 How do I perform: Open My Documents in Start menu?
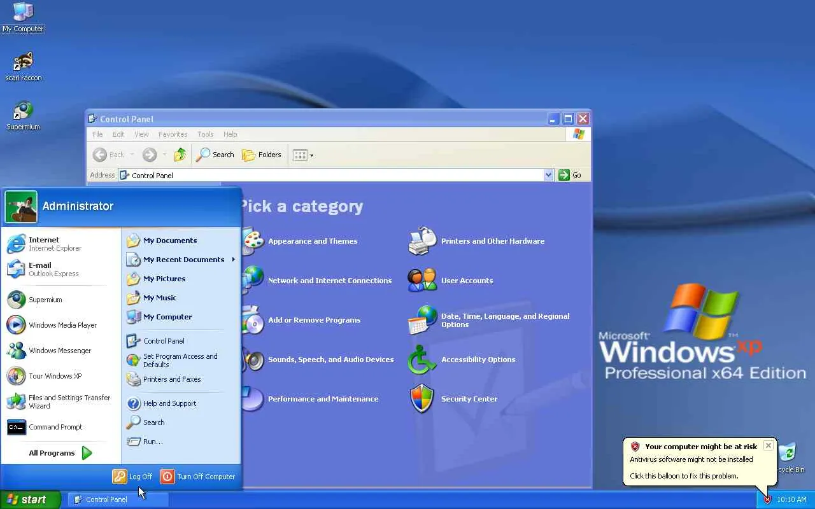pos(181,241)
